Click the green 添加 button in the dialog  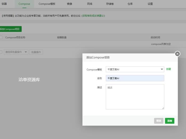point(170,121)
